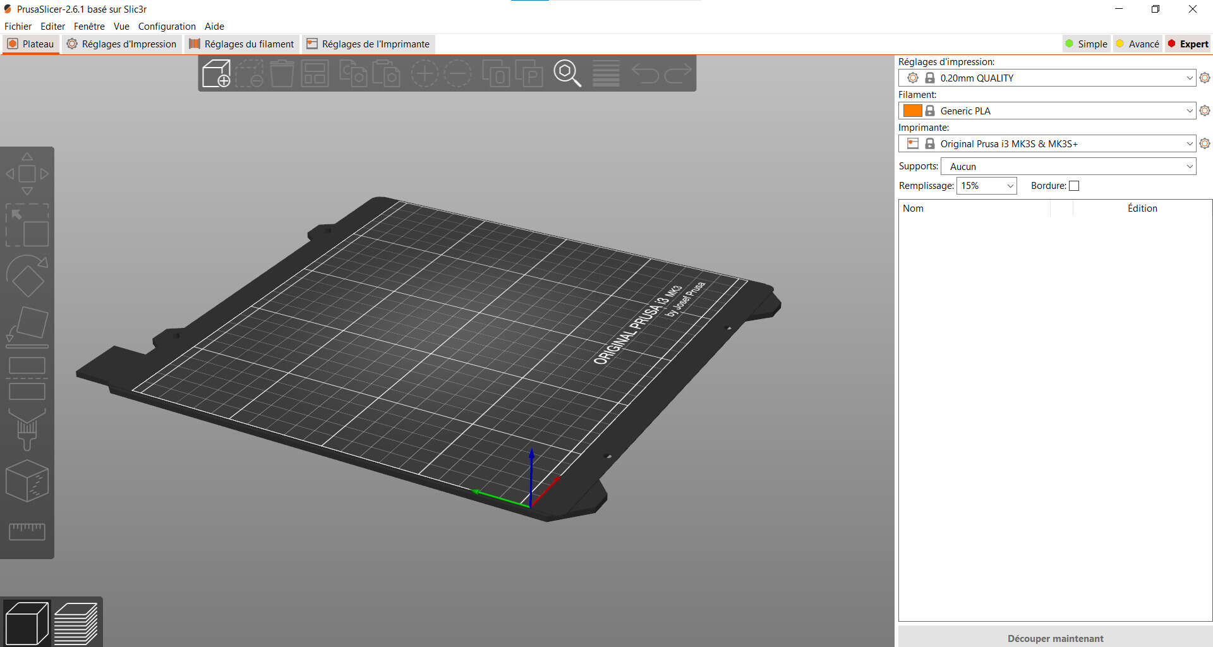The height and width of the screenshot is (647, 1213).
Task: Select the Scale tool in left toolbar
Action: point(27,225)
